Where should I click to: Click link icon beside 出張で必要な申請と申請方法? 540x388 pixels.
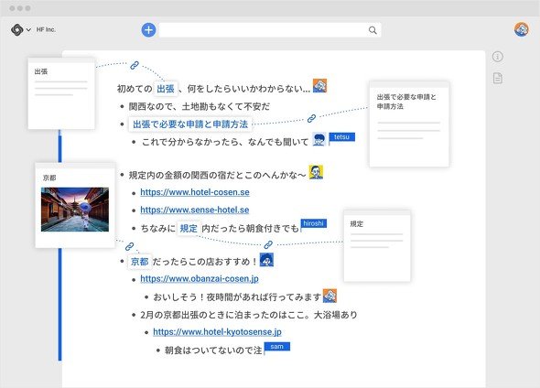311,118
